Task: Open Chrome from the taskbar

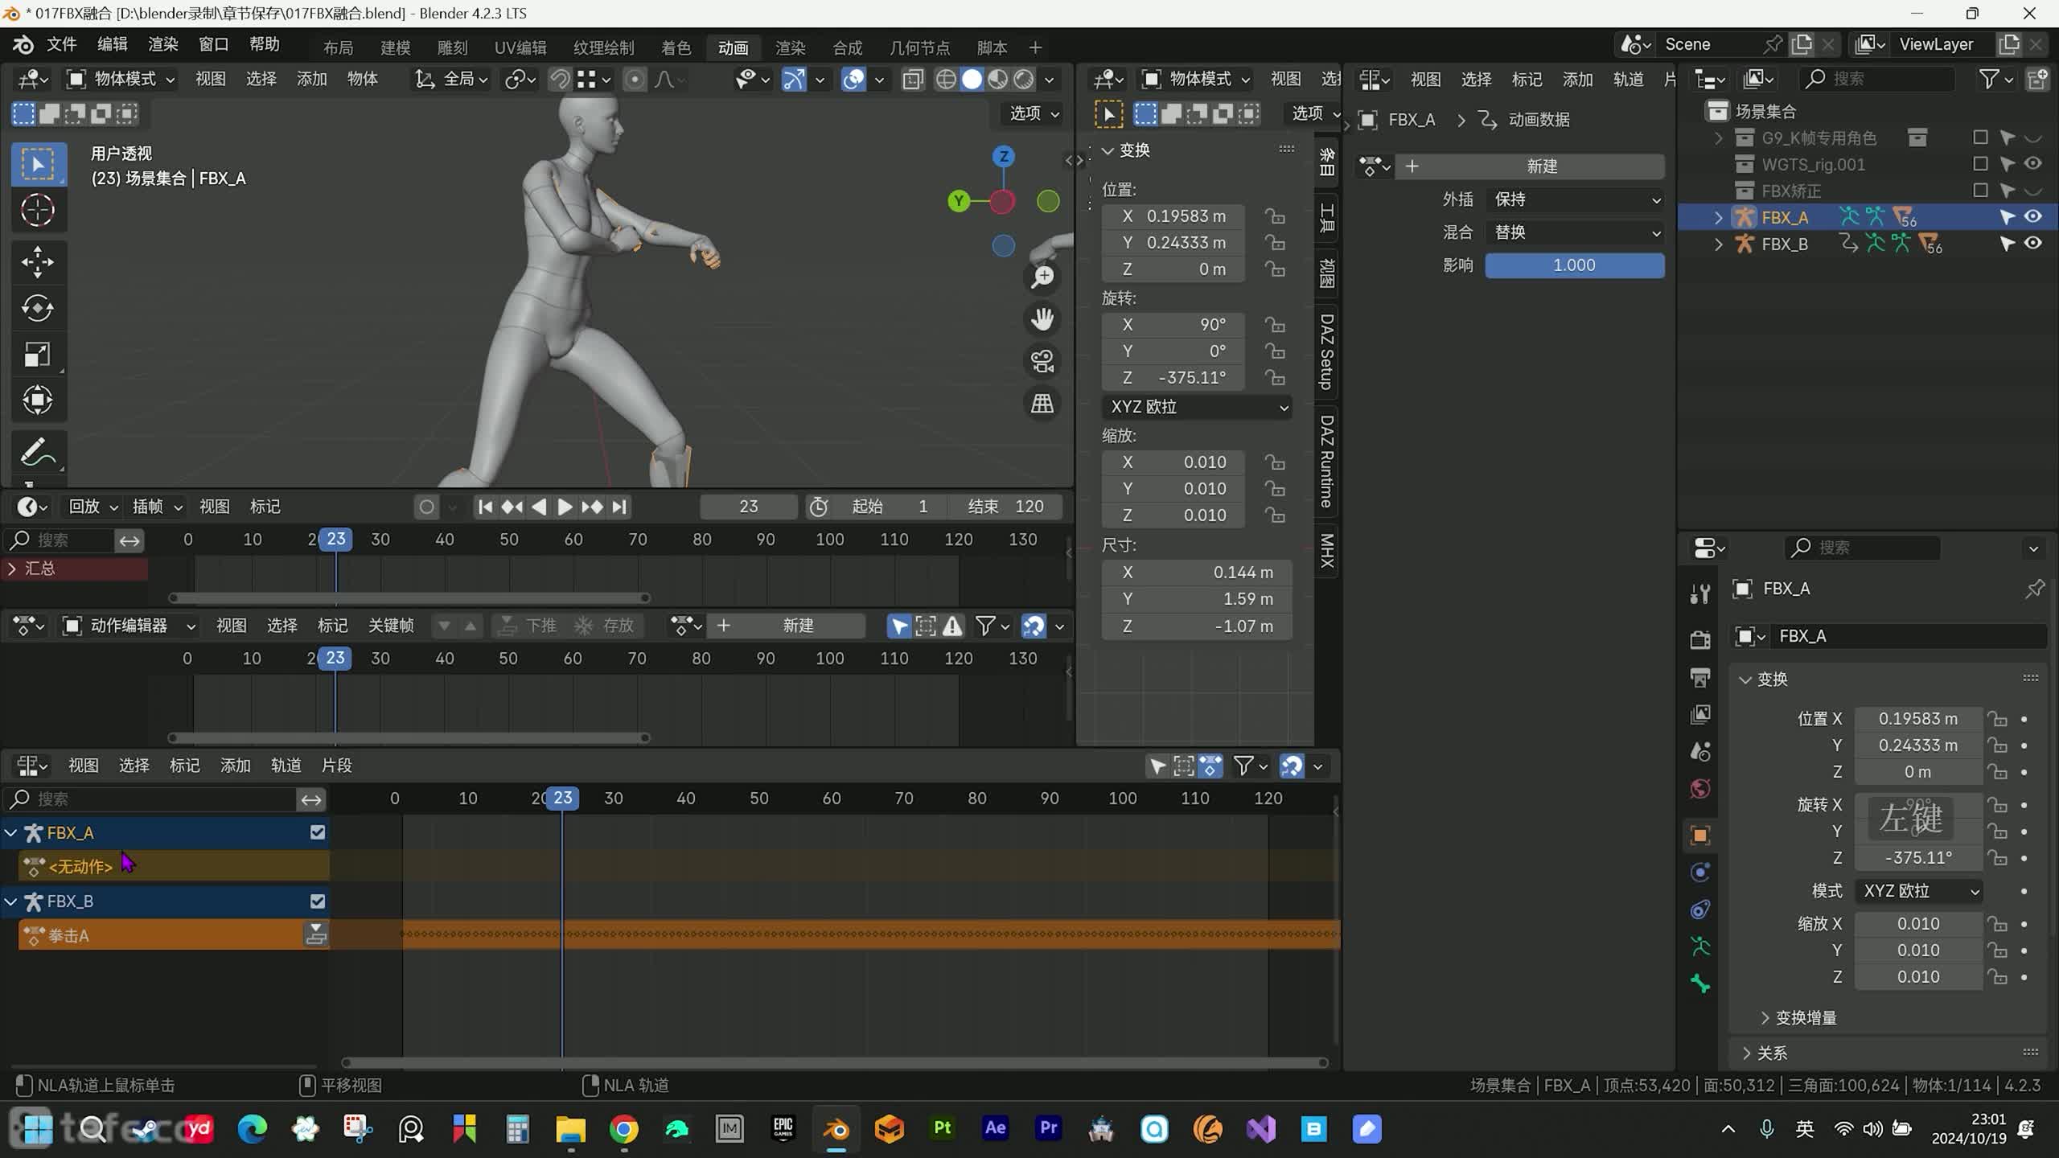Action: pos(623,1129)
